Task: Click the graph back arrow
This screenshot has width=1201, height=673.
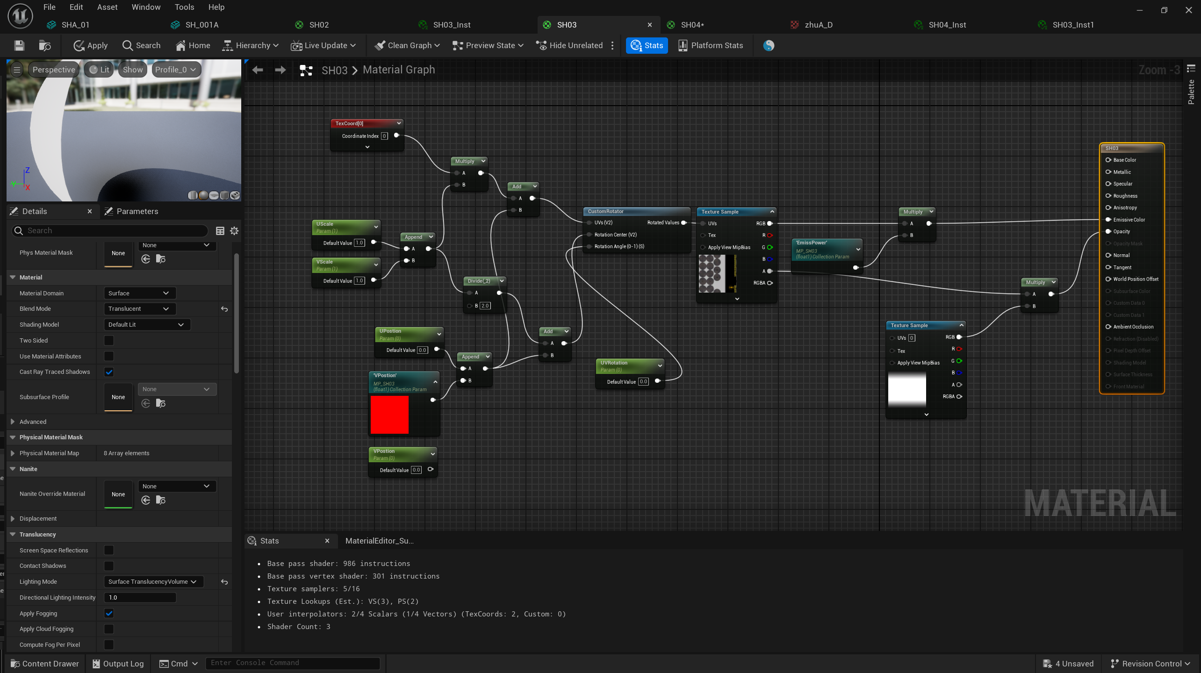Action: [258, 70]
